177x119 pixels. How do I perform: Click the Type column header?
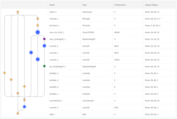(84, 5)
